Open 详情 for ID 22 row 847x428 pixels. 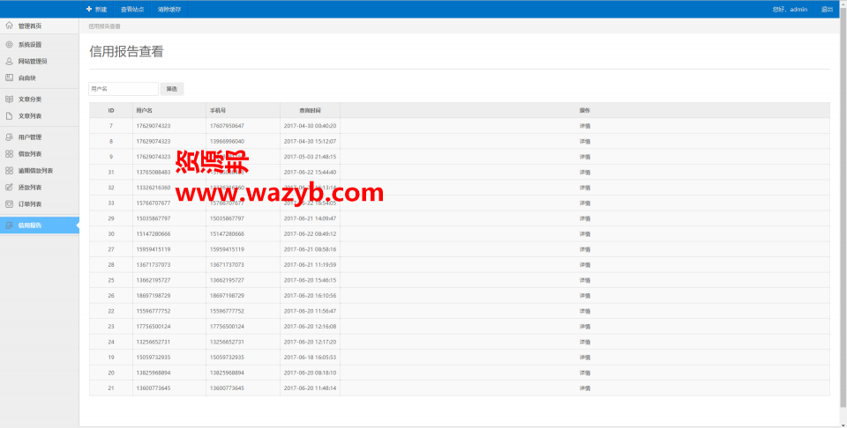pyautogui.click(x=584, y=311)
